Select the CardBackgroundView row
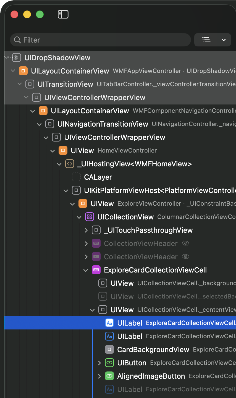 (x=120, y=349)
